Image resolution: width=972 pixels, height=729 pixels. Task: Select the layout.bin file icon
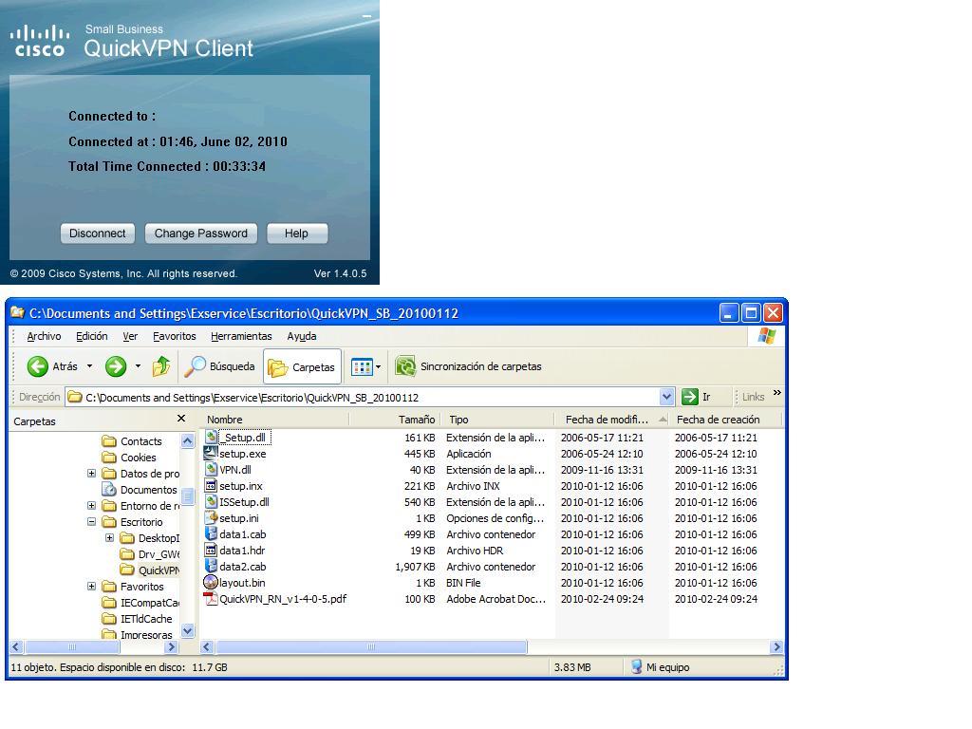[x=211, y=582]
